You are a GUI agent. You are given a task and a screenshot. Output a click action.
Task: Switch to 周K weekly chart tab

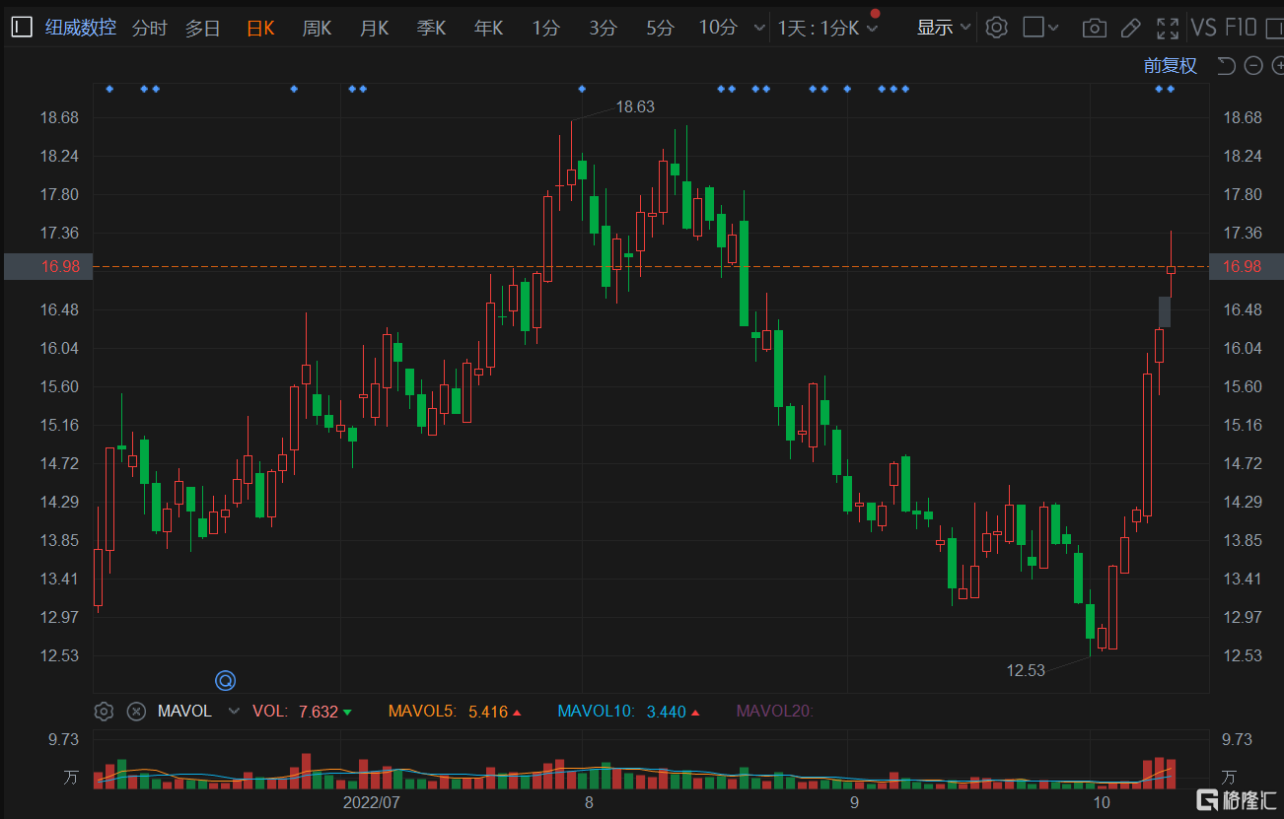(317, 28)
